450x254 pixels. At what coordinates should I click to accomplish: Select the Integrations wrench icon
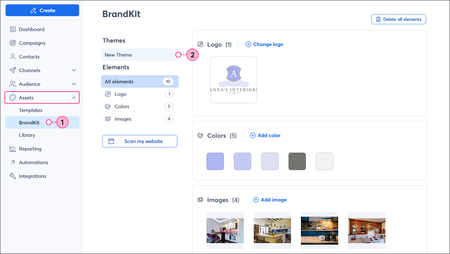point(12,176)
